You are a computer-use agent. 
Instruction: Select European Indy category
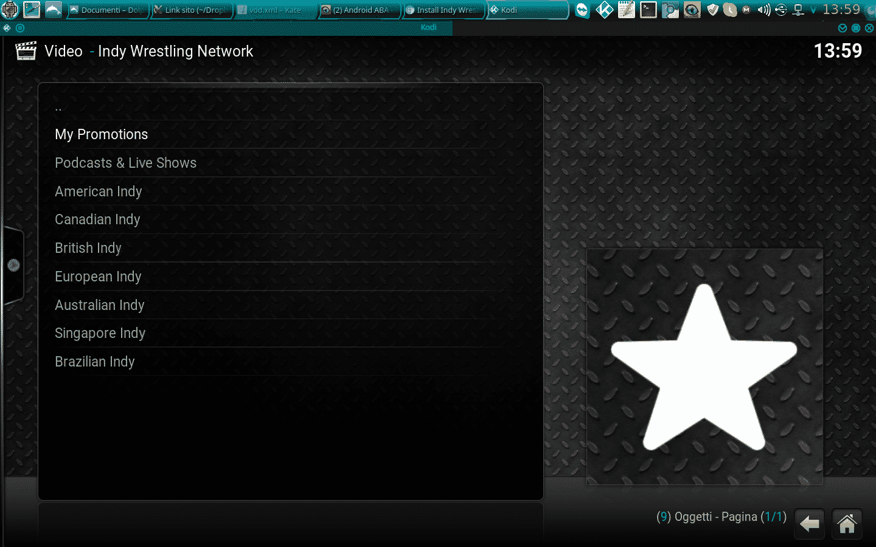click(x=290, y=277)
